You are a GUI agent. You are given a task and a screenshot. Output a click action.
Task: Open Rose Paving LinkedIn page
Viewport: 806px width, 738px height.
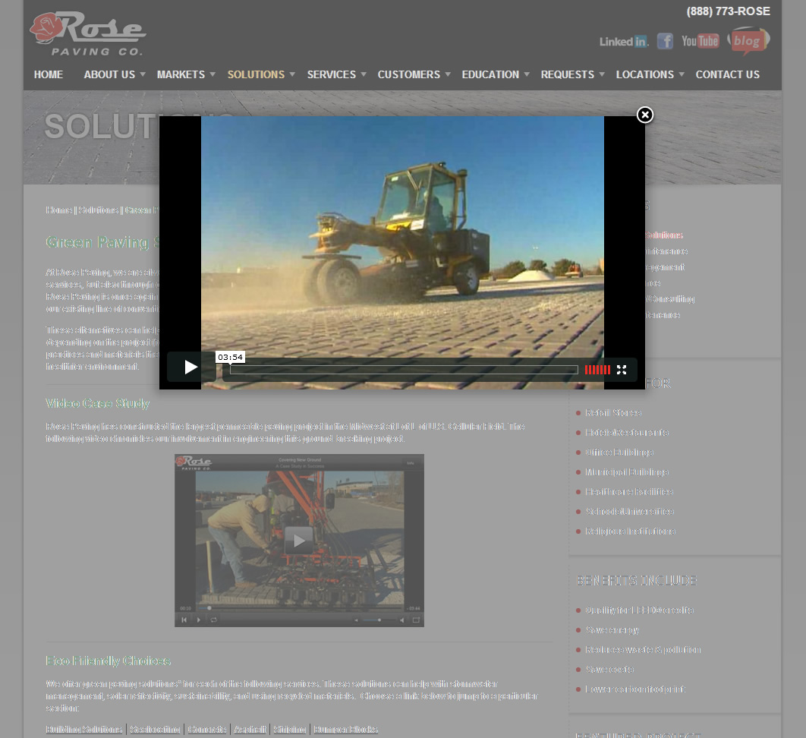point(624,42)
